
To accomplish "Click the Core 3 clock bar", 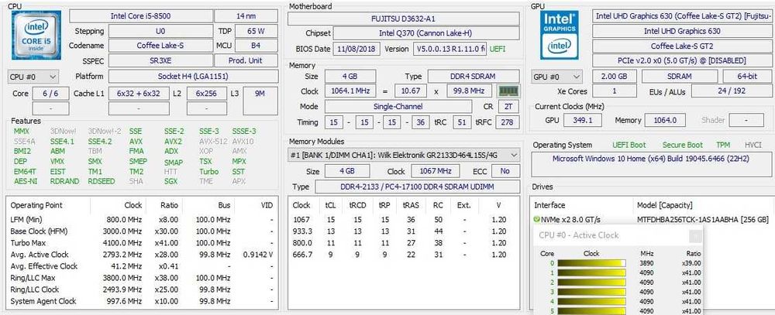I will (591, 292).
